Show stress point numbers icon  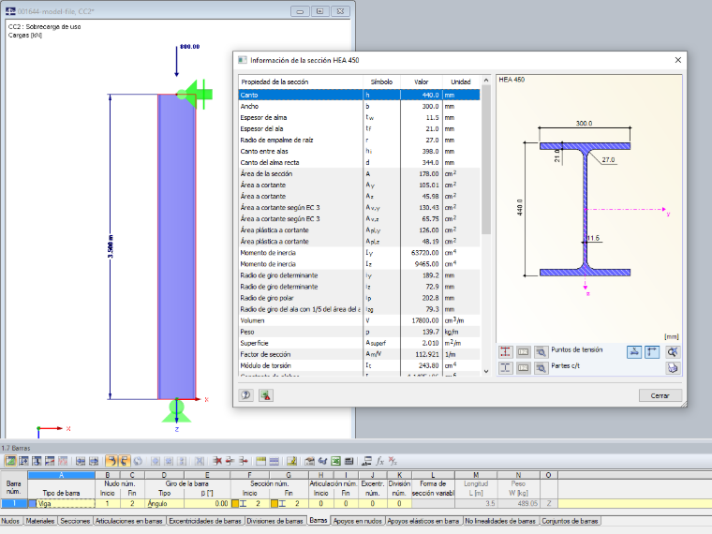coord(523,351)
